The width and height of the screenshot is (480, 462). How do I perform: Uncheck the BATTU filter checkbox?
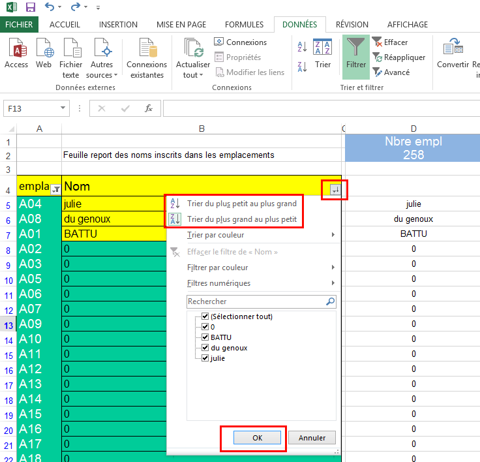pyautogui.click(x=205, y=337)
